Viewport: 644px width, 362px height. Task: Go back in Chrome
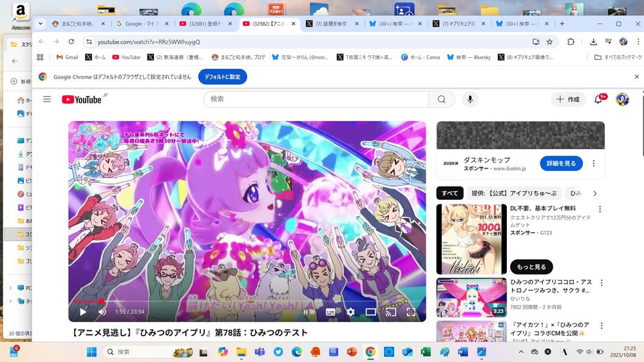point(41,42)
